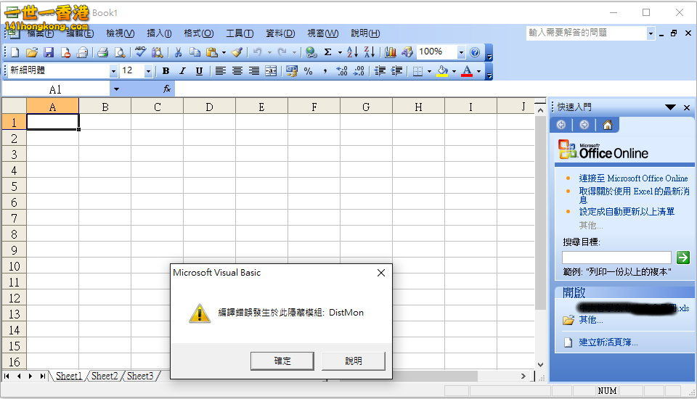Open fill color dropdown arrow
This screenshot has width=697, height=399.
click(x=454, y=71)
